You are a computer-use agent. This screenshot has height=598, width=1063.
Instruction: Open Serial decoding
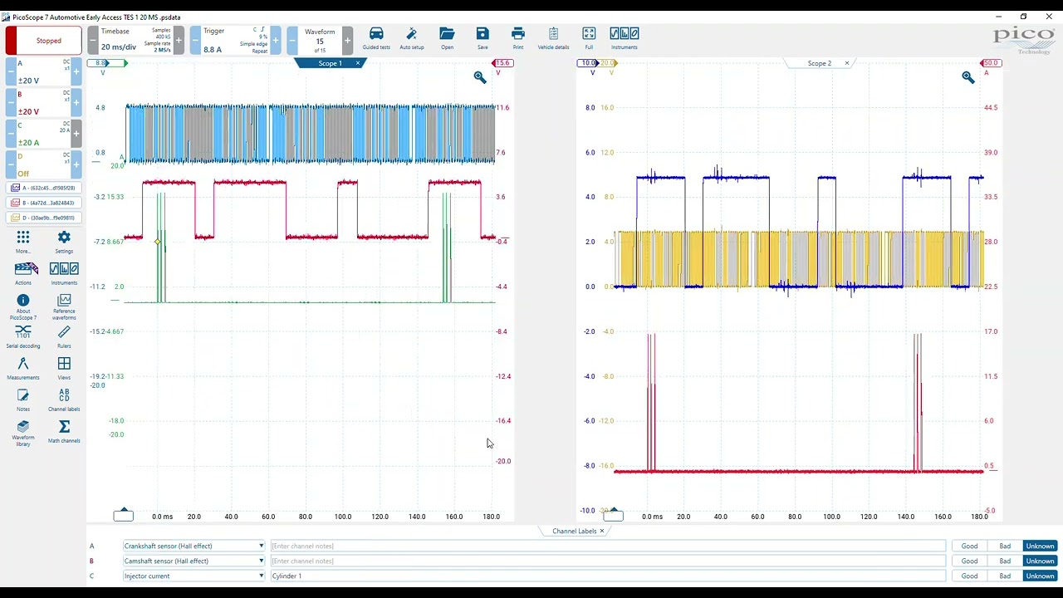(x=23, y=336)
